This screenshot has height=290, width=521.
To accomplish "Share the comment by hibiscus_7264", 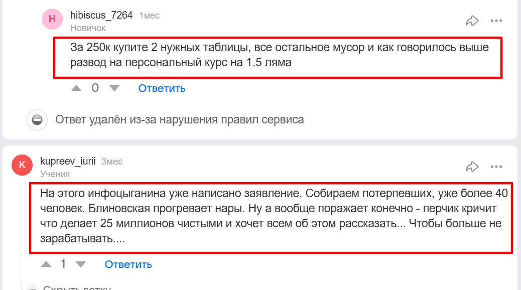I will [x=472, y=21].
